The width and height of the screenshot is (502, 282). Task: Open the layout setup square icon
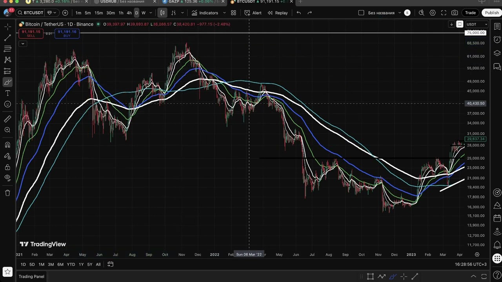[361, 13]
